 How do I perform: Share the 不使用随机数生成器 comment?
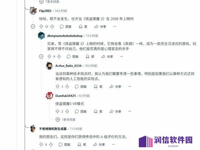pyautogui.click(x=99, y=145)
